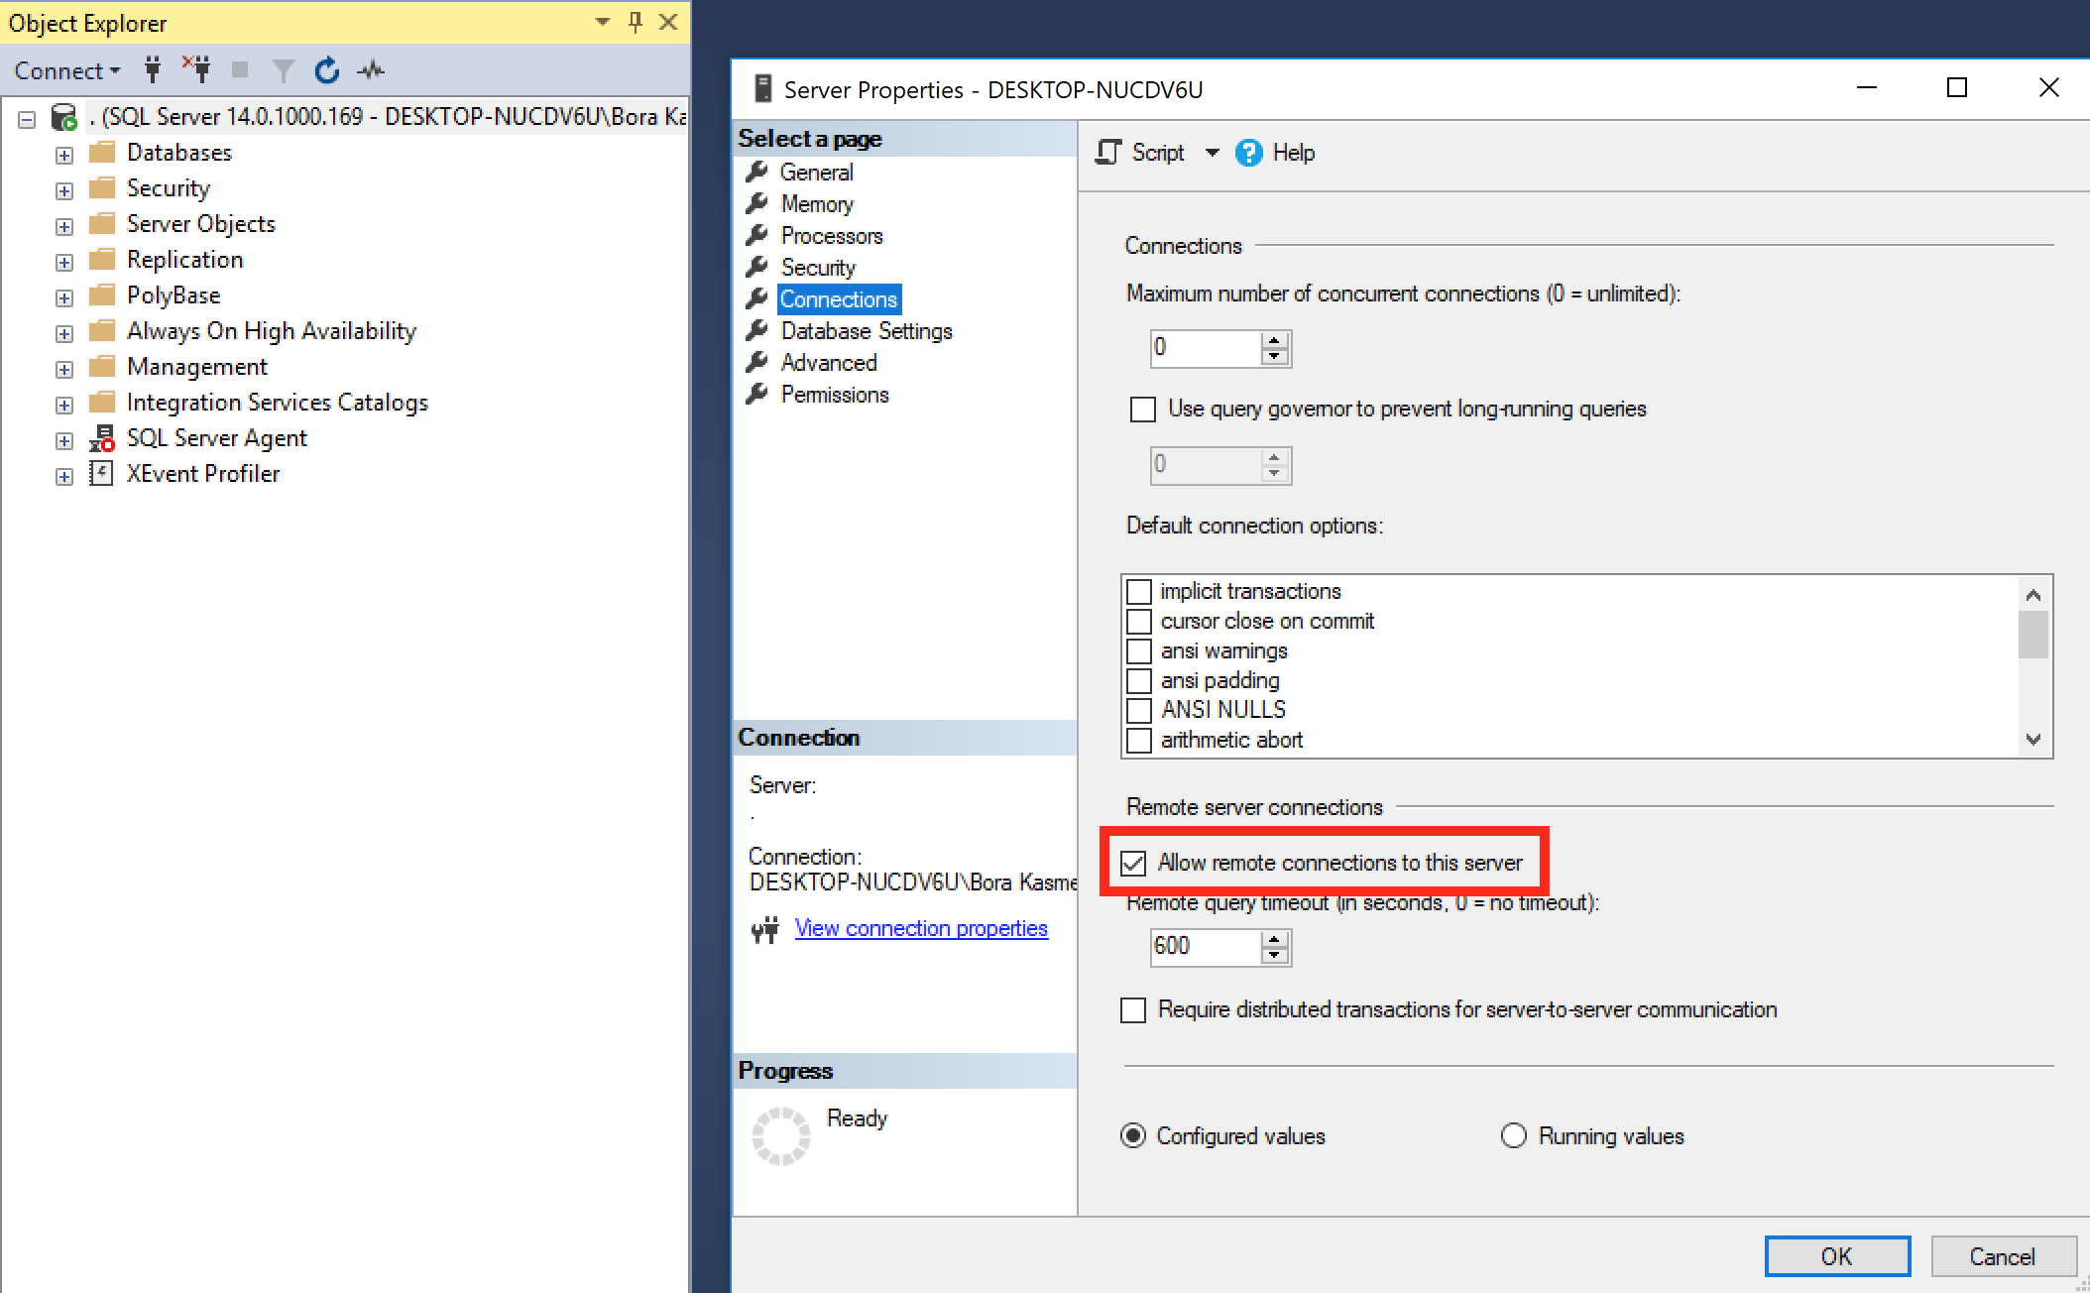Enable the query governor checkbox
Screen dimensions: 2090x1293
[1142, 409]
